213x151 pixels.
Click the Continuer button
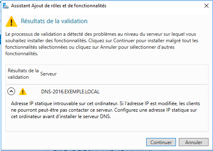tap(161, 142)
